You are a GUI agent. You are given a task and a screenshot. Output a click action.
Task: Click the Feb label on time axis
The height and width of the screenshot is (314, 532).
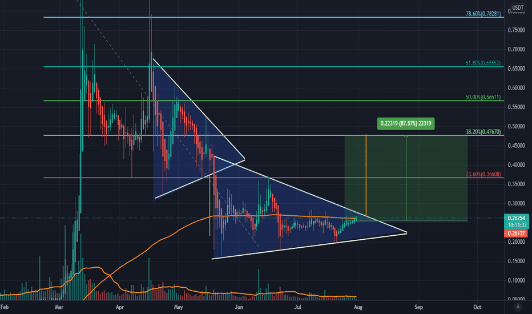tap(5, 307)
